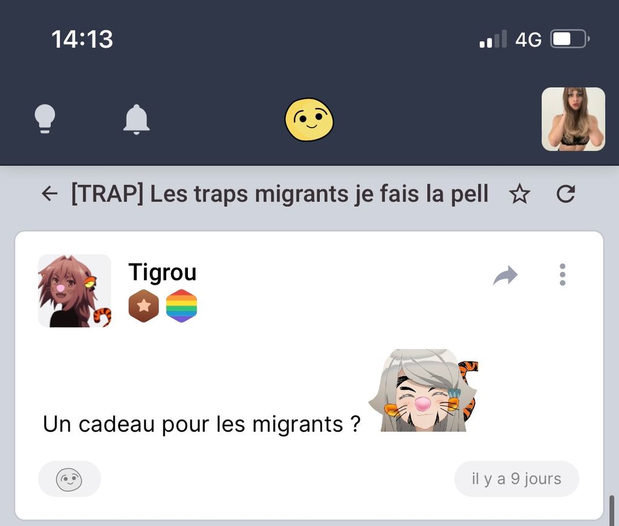Viewport: 619px width, 526px height.
Task: Add a reaction with smiley button
Action: click(x=70, y=479)
